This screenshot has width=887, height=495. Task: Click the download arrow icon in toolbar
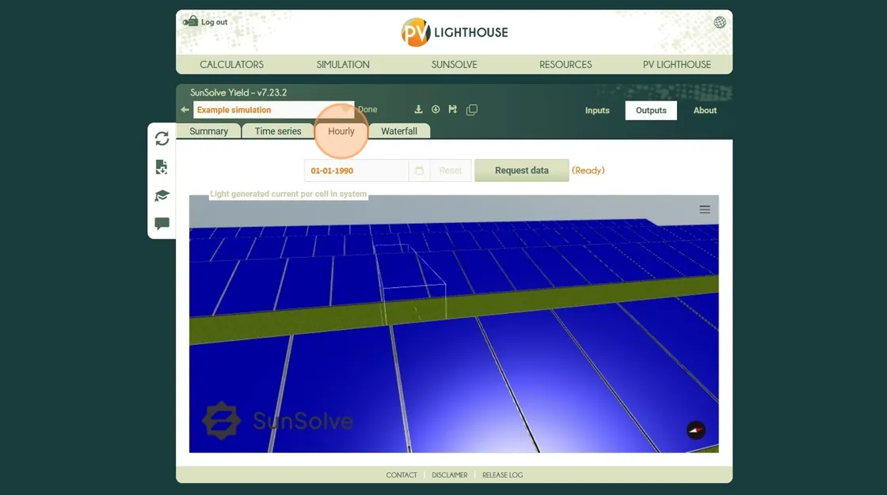pos(419,110)
